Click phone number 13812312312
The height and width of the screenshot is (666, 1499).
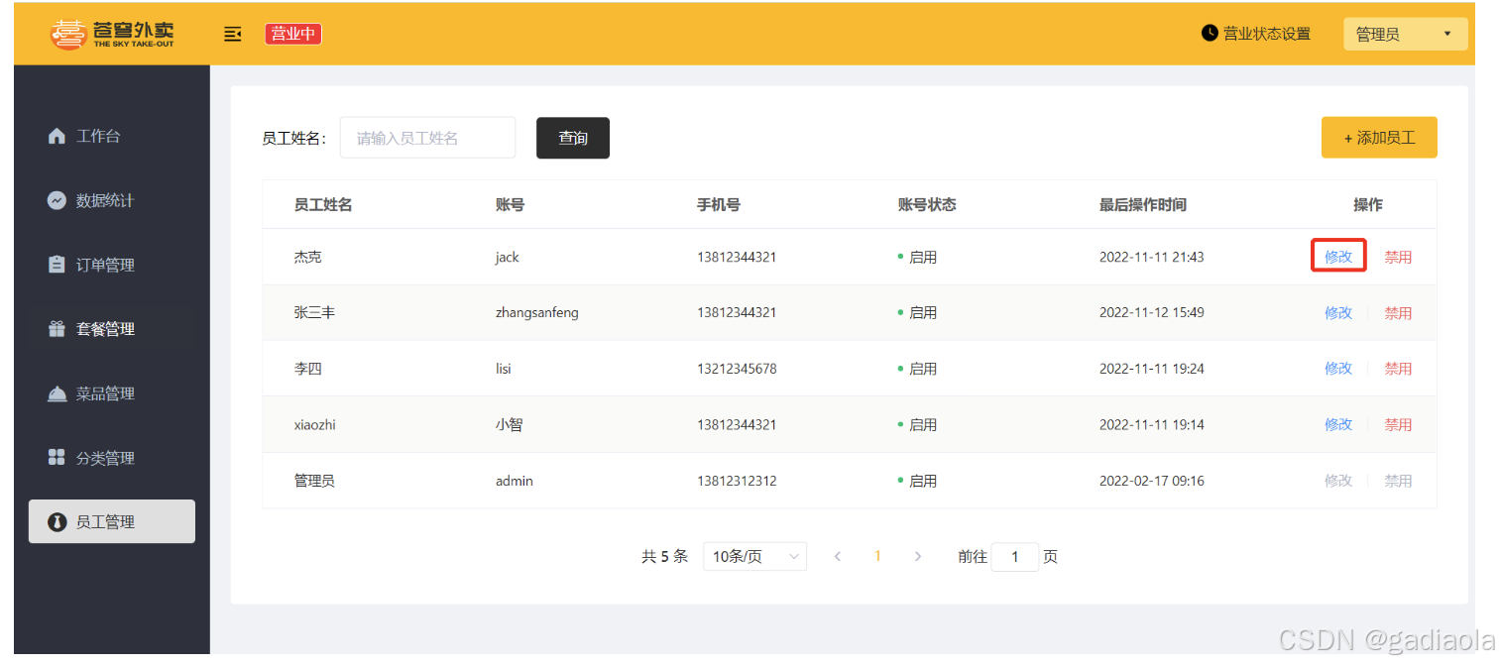click(x=737, y=481)
